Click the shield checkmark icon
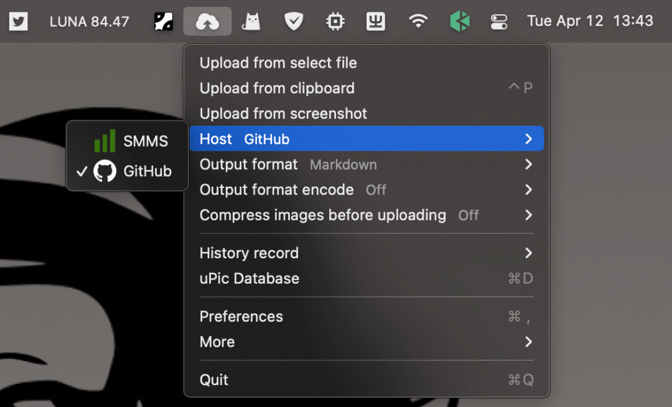Screen dimensions: 672x407 click(x=294, y=21)
